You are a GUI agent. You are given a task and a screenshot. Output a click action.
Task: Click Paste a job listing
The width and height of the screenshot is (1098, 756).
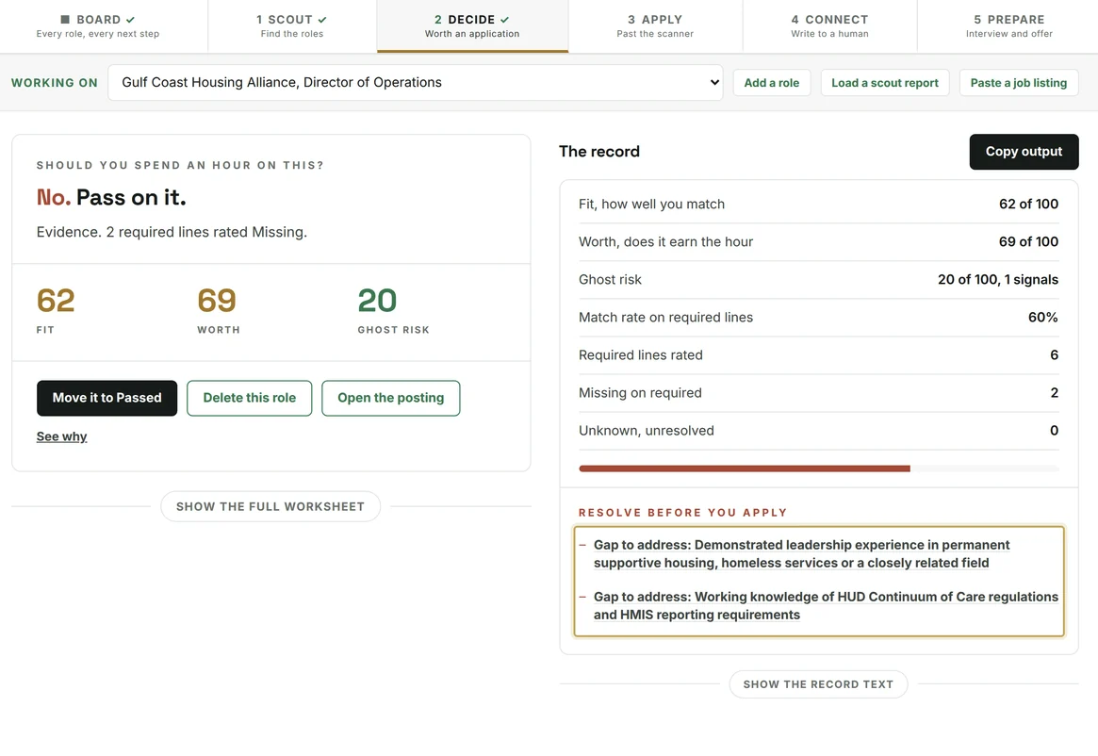(x=1019, y=83)
